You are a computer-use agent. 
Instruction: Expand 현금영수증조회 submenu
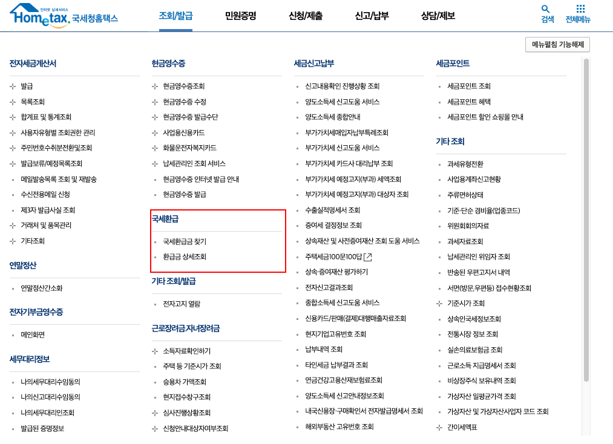coord(155,87)
